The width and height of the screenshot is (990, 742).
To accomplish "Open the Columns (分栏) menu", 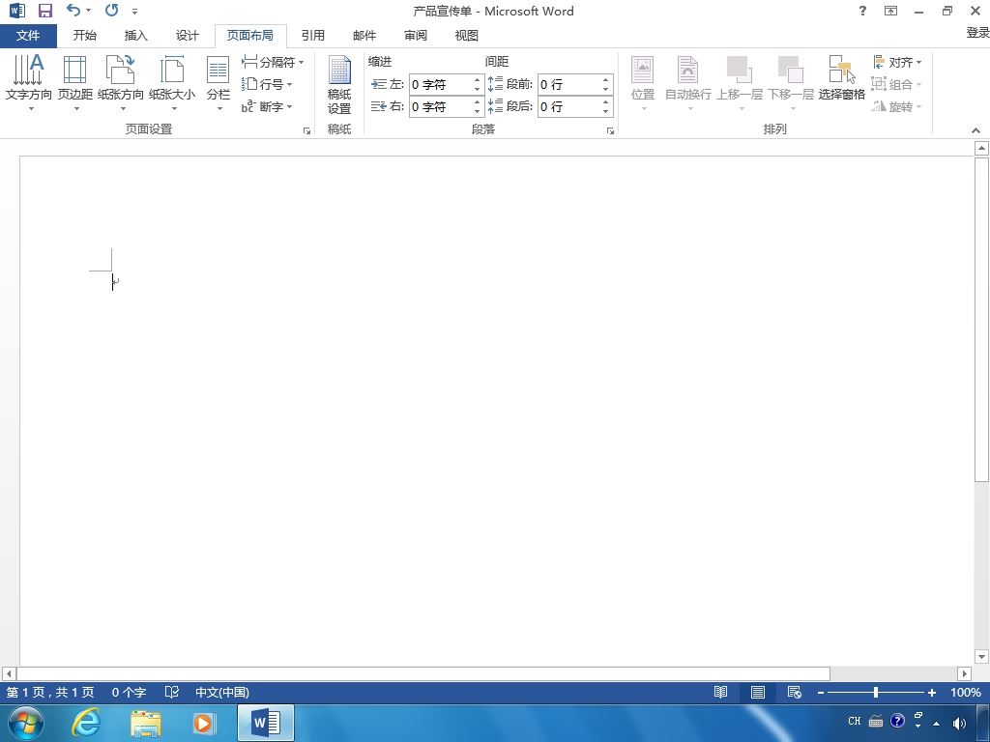I will click(x=218, y=83).
